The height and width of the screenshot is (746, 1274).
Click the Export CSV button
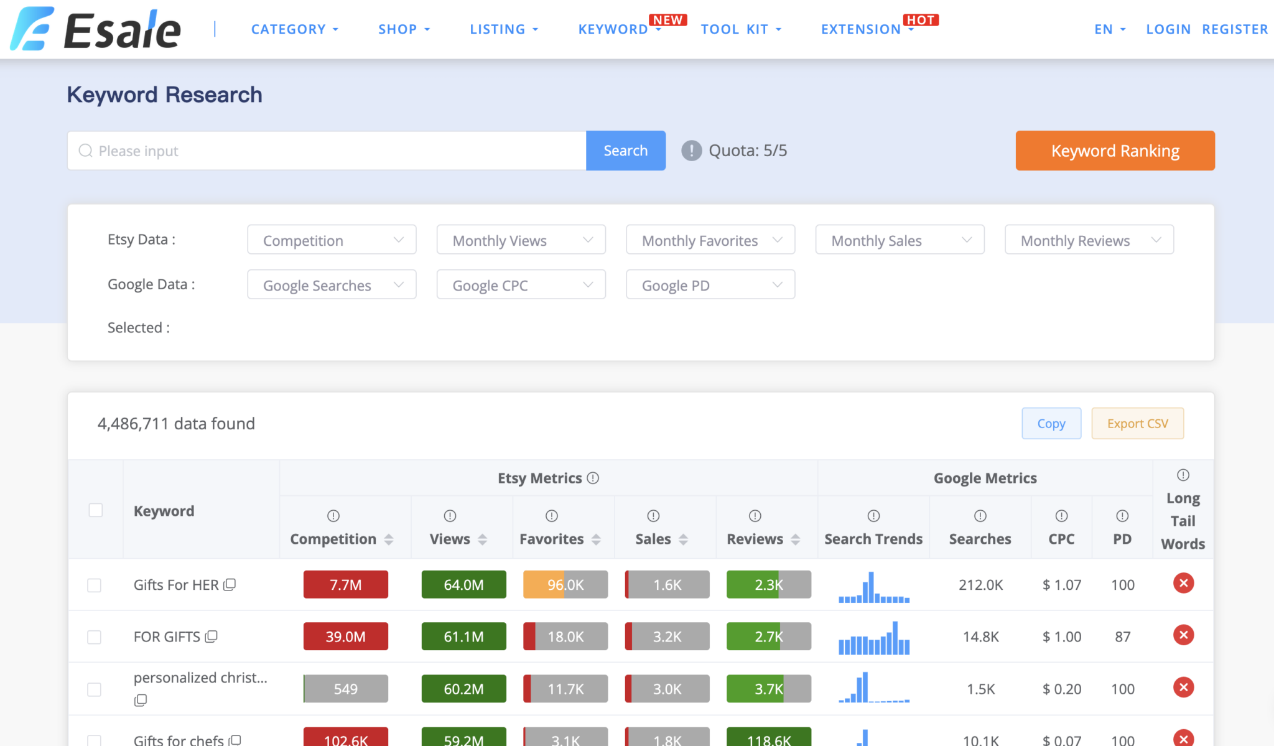coord(1137,424)
